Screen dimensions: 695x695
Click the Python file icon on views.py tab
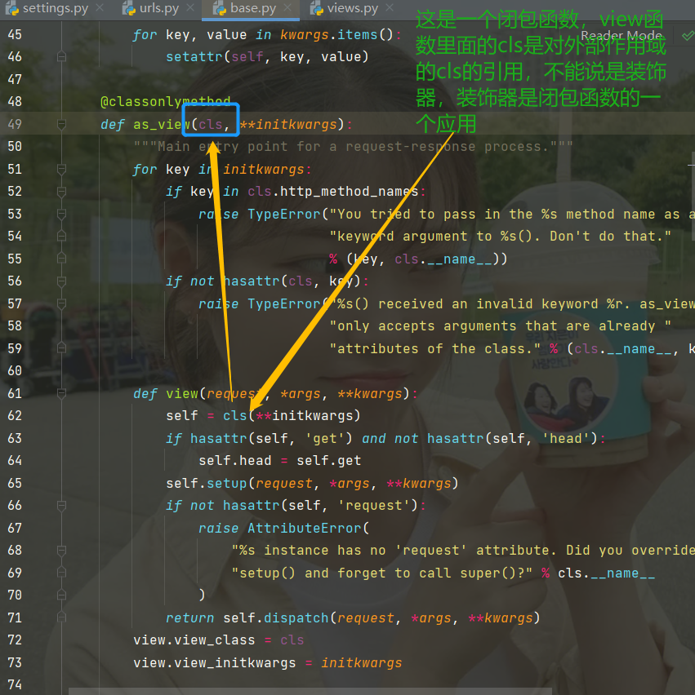tap(316, 8)
